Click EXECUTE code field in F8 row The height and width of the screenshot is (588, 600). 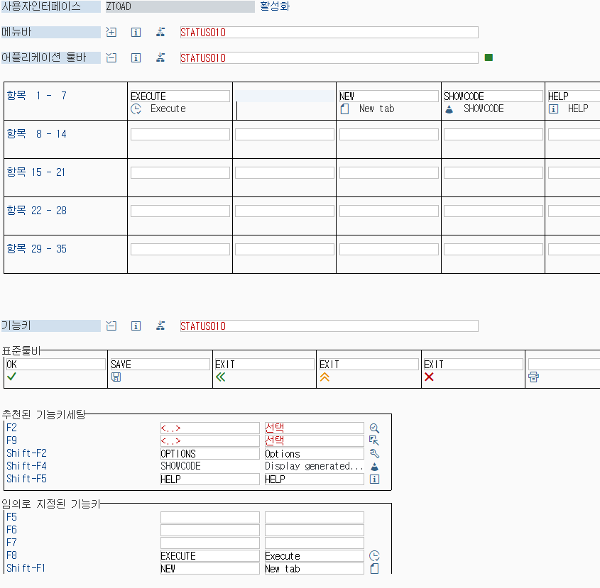pyautogui.click(x=210, y=556)
